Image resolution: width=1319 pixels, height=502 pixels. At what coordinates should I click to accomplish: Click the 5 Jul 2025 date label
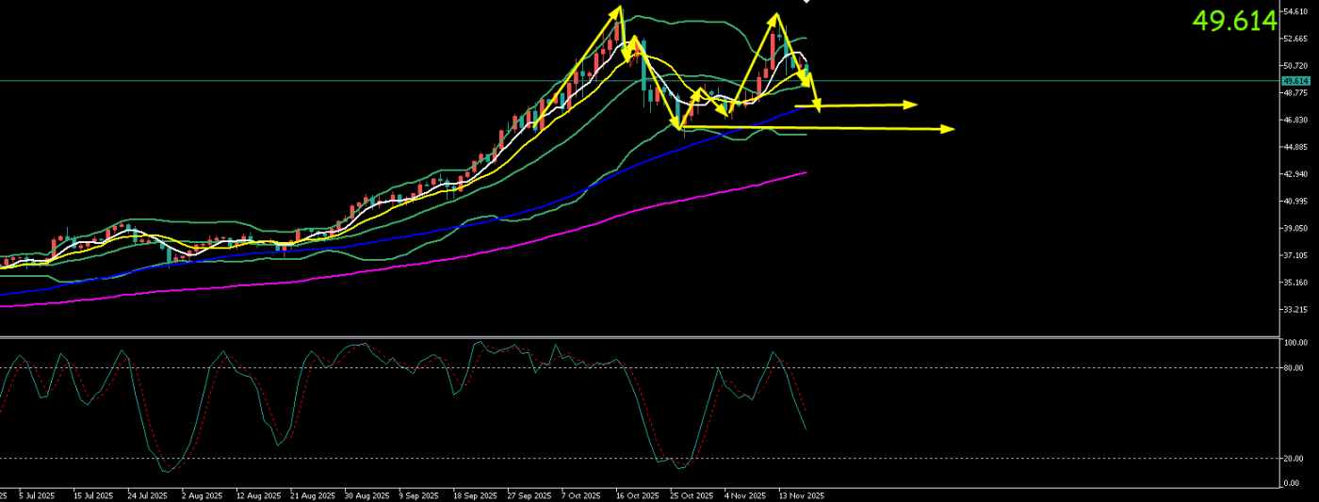(x=37, y=494)
